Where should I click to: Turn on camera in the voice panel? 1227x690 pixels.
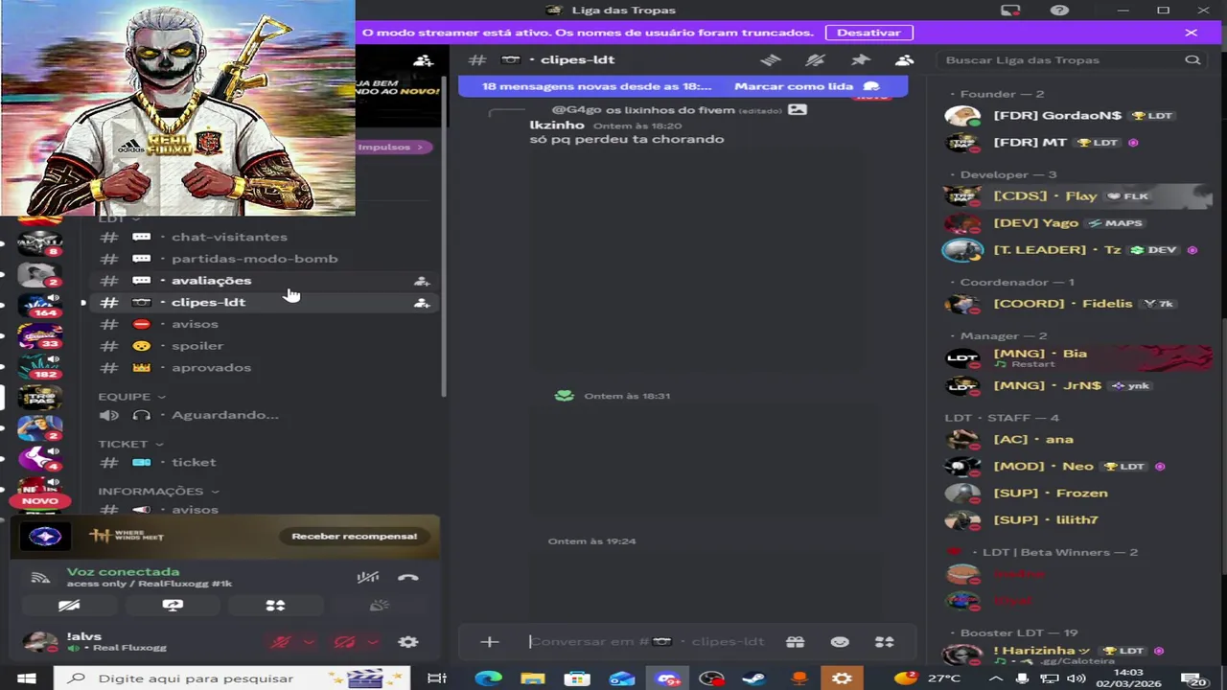69,606
